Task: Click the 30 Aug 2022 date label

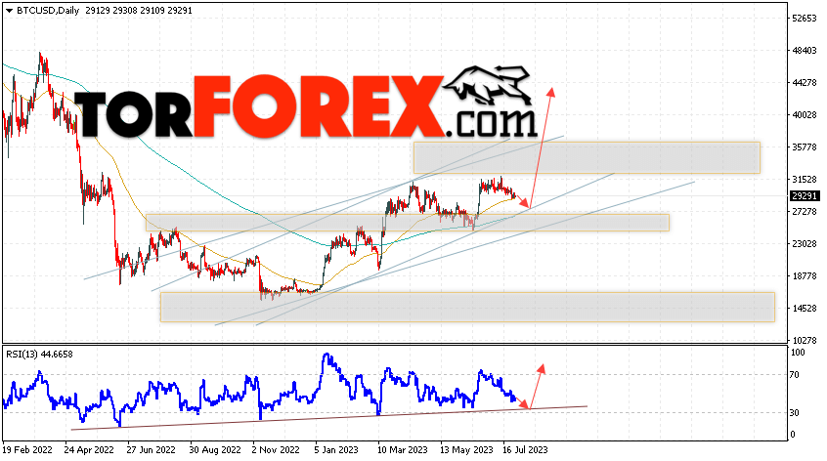Action: [215, 450]
